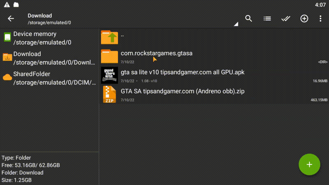Viewport: 329px width, 185px height.
Task: Select the Device memory phone icon
Action: point(7,37)
